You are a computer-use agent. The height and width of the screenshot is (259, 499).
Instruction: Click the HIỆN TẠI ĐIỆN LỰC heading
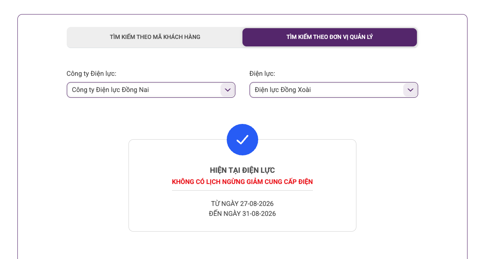[x=242, y=170]
